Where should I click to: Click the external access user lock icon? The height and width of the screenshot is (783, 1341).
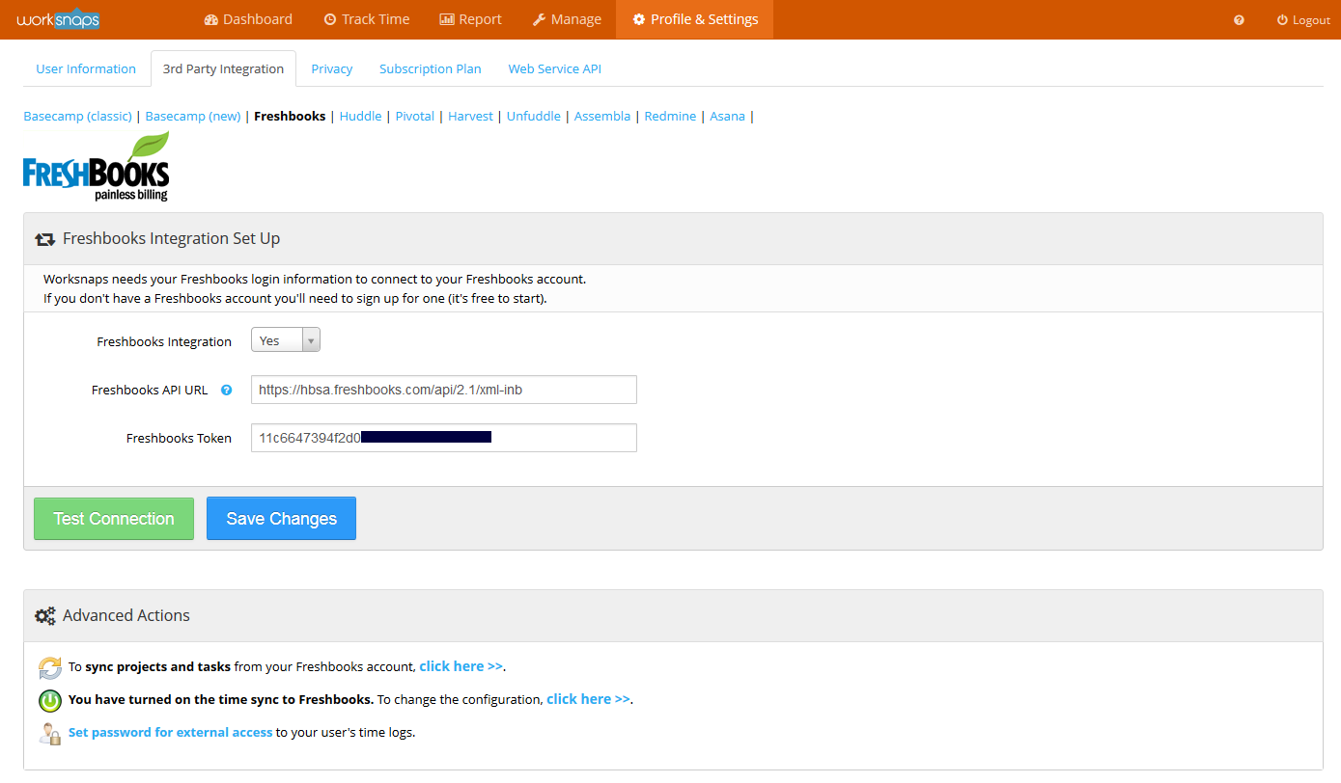click(50, 733)
